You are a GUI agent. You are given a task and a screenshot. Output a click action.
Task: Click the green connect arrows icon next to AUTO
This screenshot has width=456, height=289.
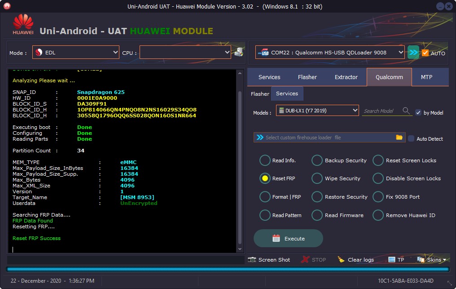(413, 53)
